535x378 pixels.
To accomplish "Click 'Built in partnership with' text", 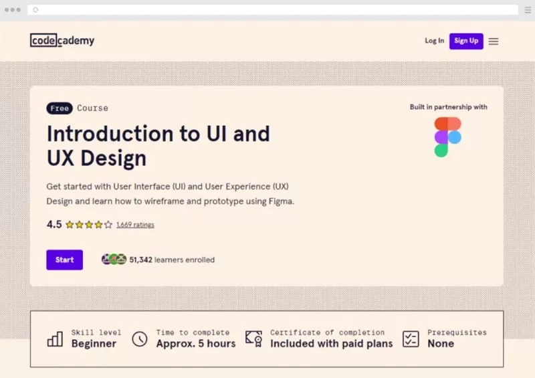I will point(448,107).
